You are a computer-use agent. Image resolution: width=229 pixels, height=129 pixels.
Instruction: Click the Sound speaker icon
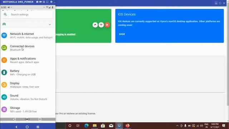pos(4,97)
